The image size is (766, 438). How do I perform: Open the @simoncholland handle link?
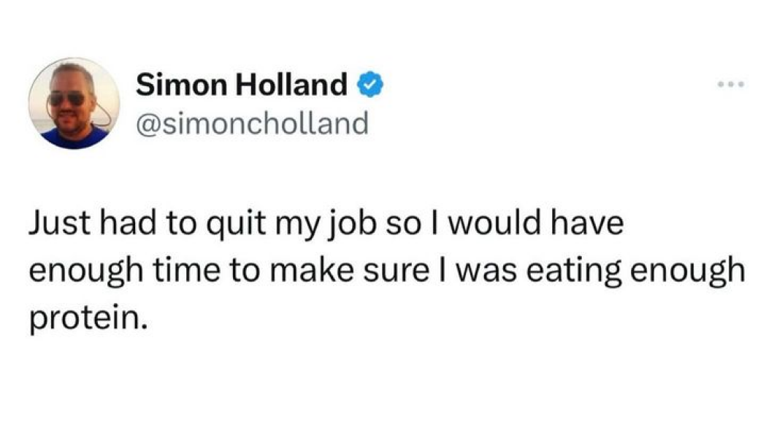253,123
